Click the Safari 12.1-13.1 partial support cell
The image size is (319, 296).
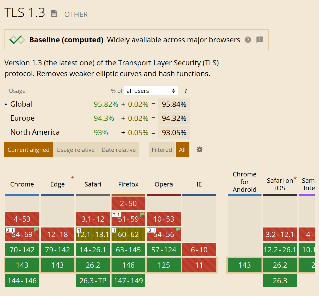click(93, 235)
